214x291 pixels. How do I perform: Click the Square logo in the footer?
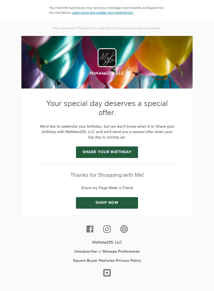click(x=107, y=273)
